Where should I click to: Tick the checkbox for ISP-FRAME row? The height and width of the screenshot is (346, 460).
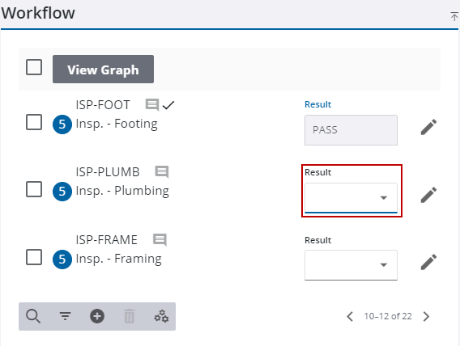tap(34, 257)
